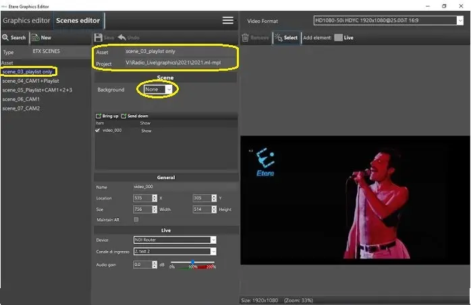Expand the Background dropdown
This screenshot has width=471, height=305.
169,89
